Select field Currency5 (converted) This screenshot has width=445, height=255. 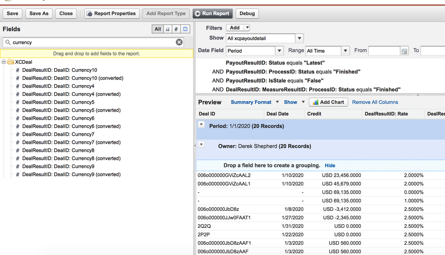(x=71, y=110)
